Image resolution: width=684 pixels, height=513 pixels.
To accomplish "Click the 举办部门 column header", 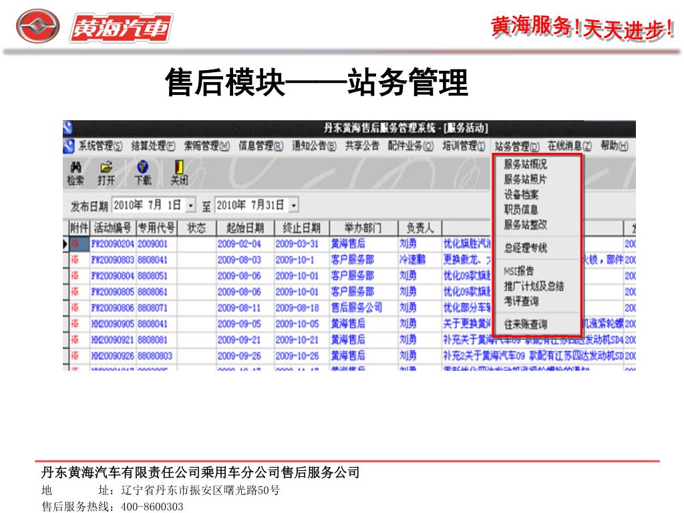I will (363, 228).
